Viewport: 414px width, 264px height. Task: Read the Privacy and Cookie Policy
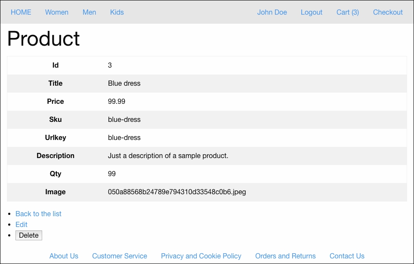point(201,256)
